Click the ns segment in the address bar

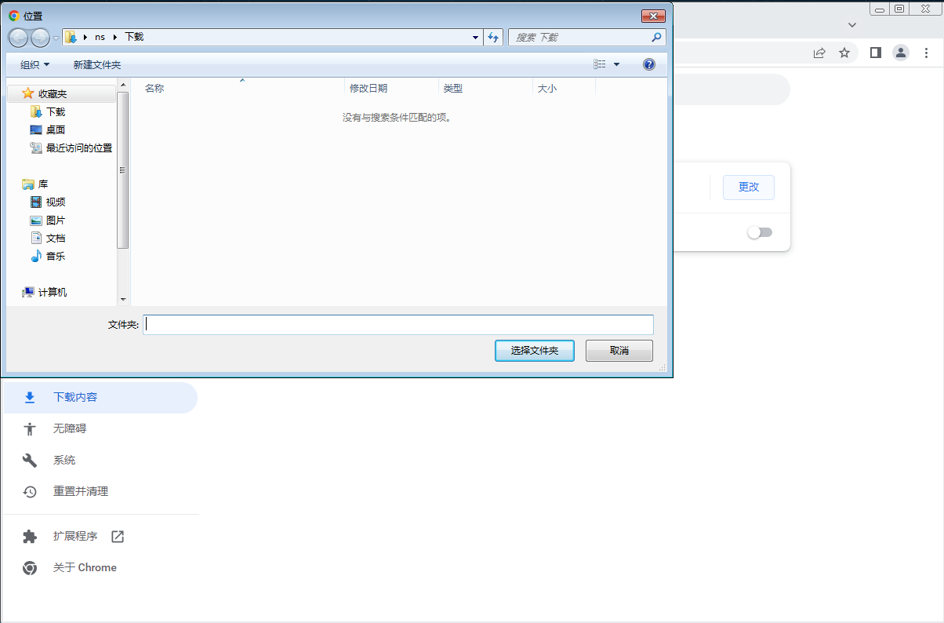point(100,37)
